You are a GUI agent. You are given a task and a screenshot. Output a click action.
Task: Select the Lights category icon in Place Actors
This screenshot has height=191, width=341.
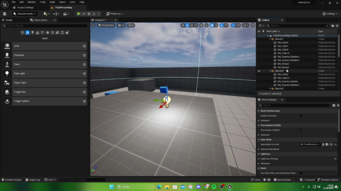[33, 32]
